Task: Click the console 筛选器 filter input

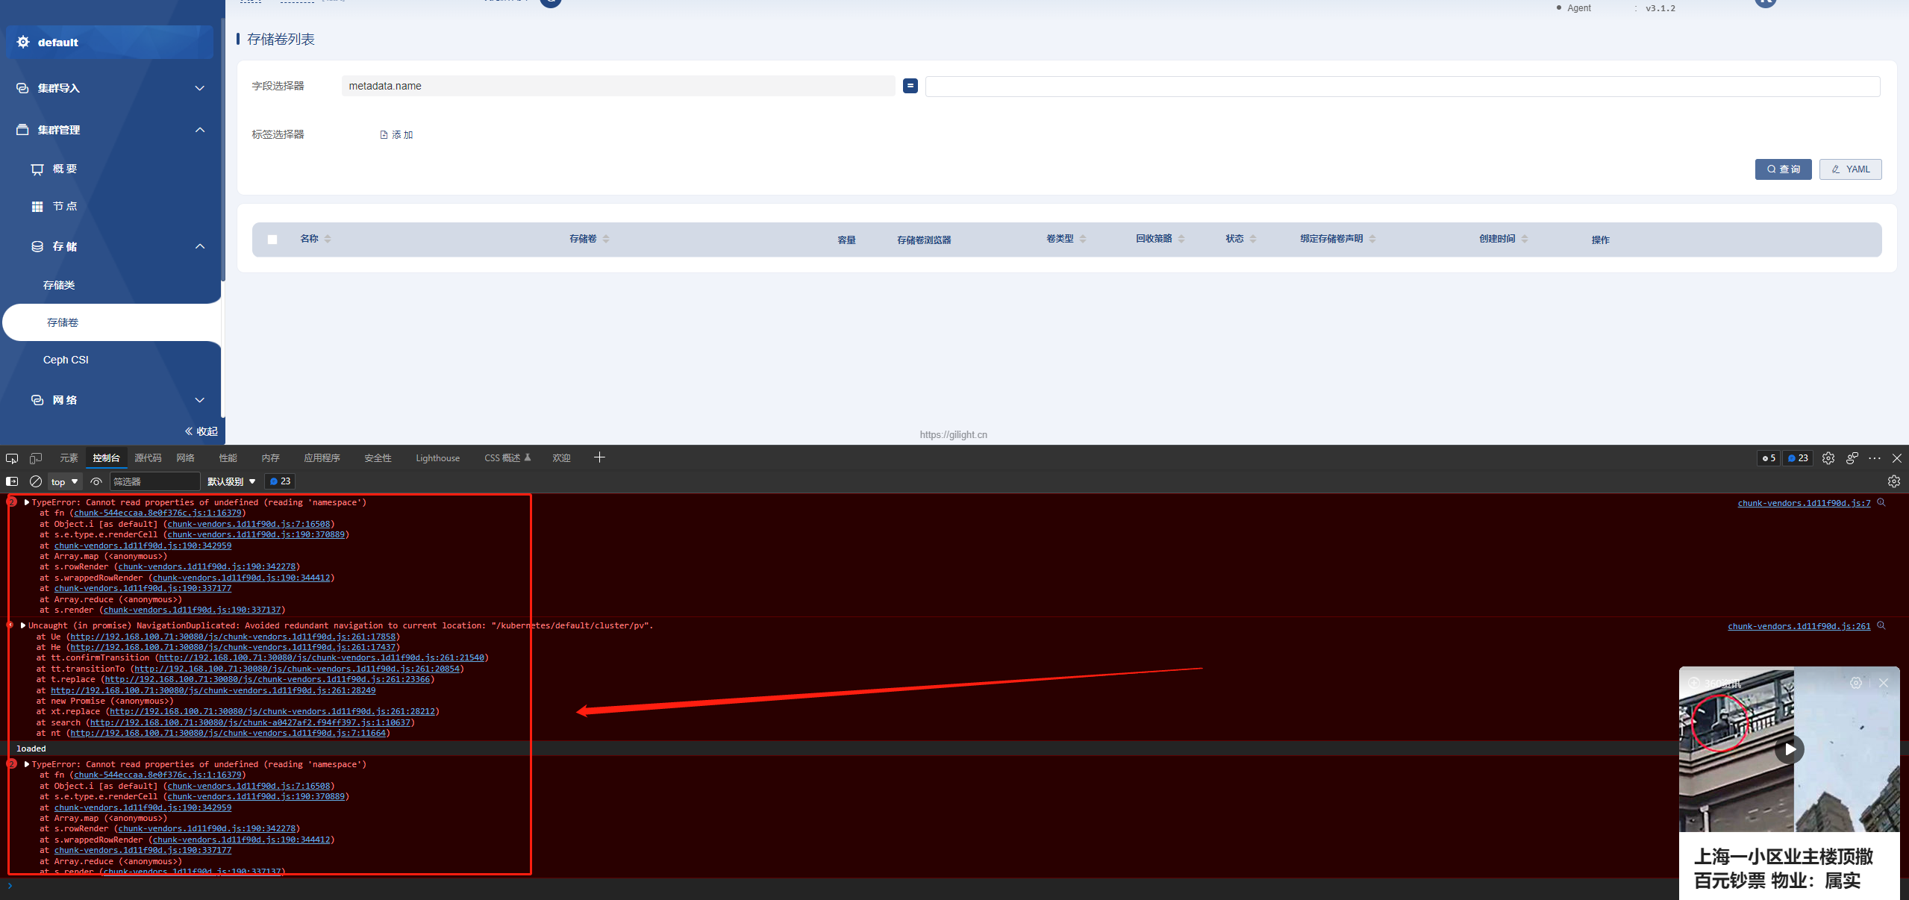Action: [x=154, y=481]
